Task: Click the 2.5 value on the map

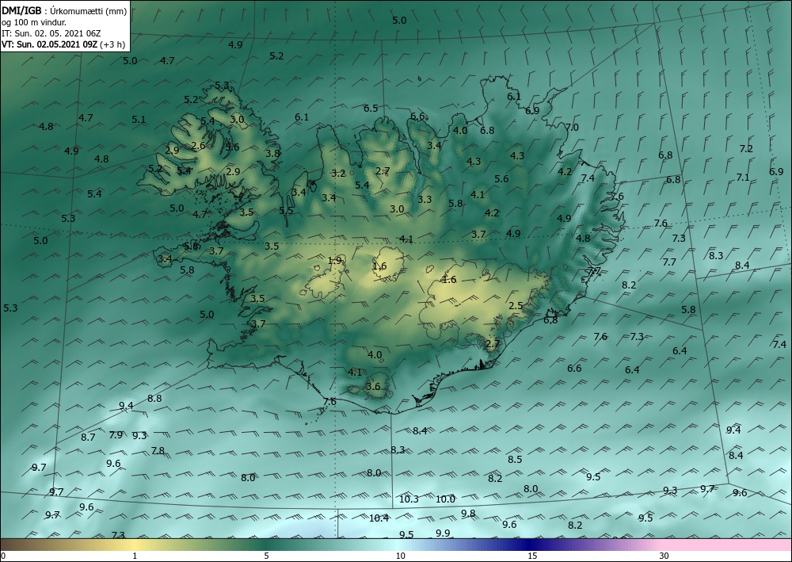Action: (x=516, y=306)
